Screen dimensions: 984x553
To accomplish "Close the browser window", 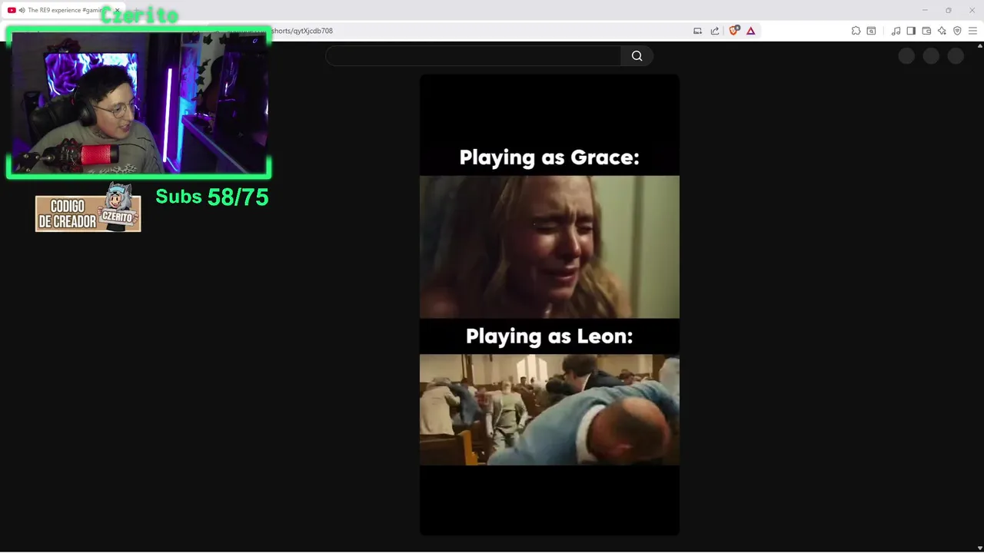I will pyautogui.click(x=972, y=10).
